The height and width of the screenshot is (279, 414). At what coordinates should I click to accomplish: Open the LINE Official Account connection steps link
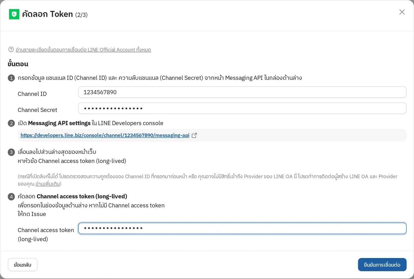pos(83,50)
